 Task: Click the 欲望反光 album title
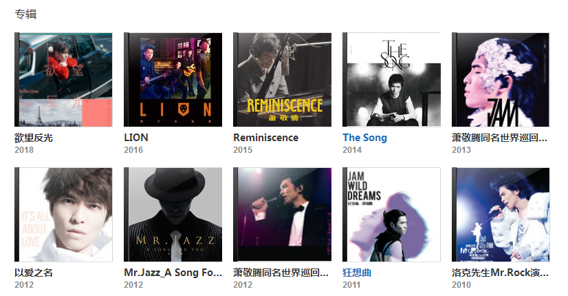tap(34, 138)
